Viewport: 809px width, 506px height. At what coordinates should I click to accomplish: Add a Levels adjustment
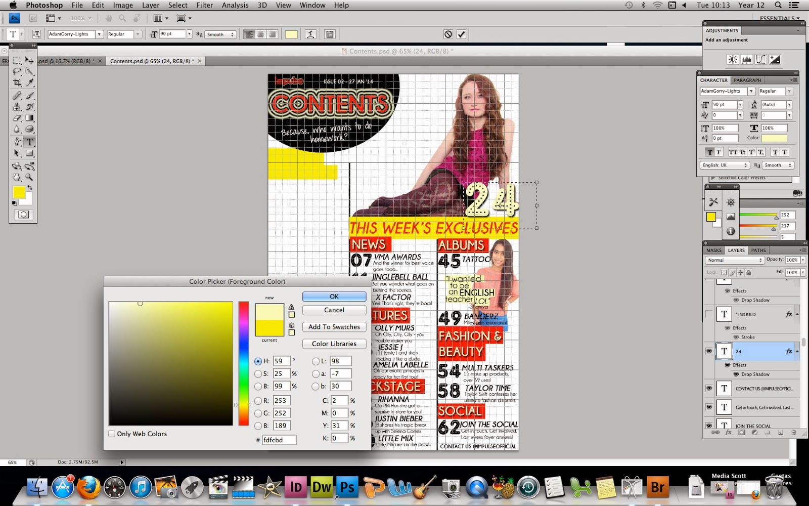[747, 59]
